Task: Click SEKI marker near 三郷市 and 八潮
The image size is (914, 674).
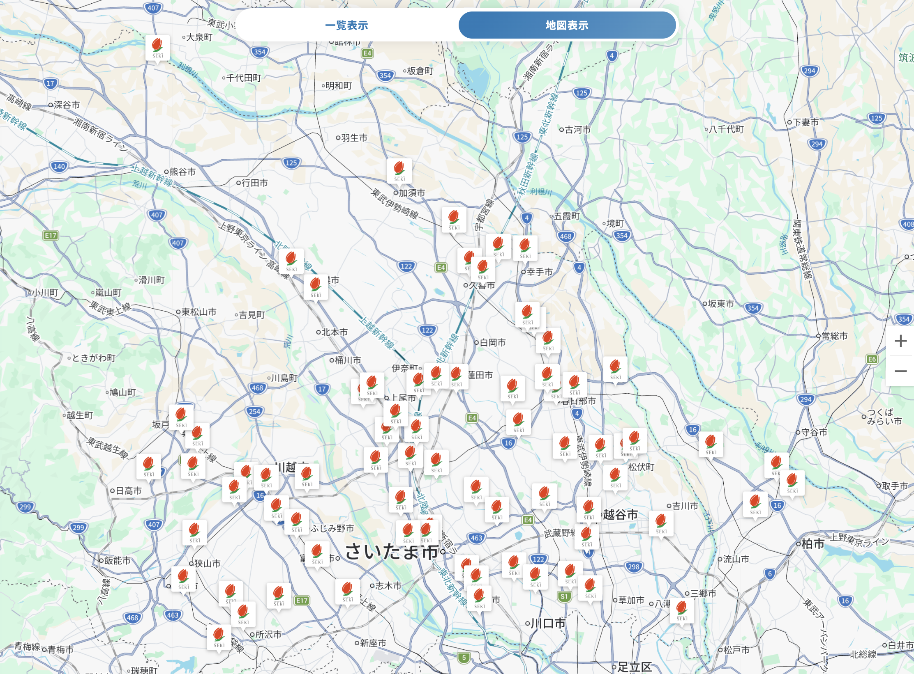Action: point(682,610)
